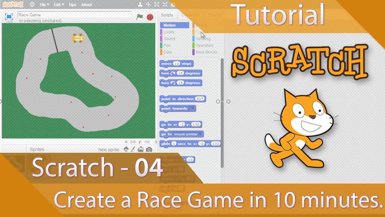Toggle full screen presentation mode icon

(x=9, y=17)
